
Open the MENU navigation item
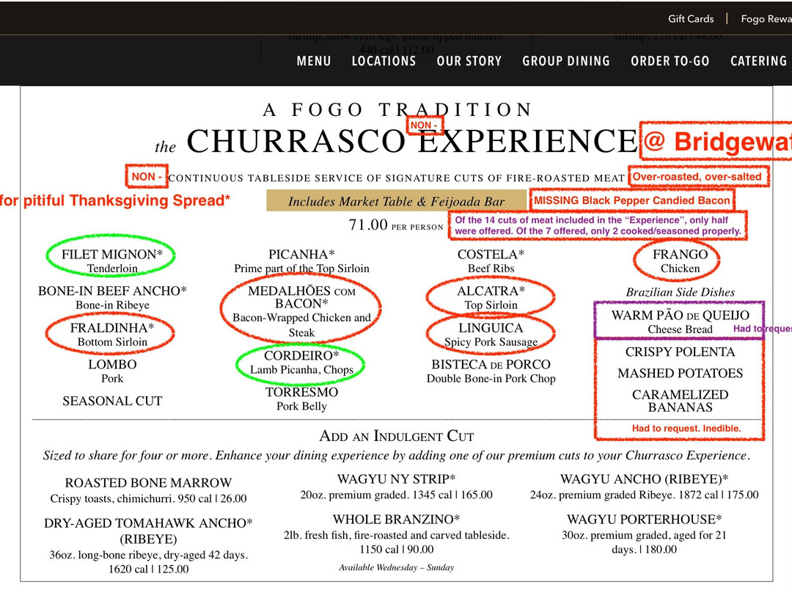(x=314, y=61)
